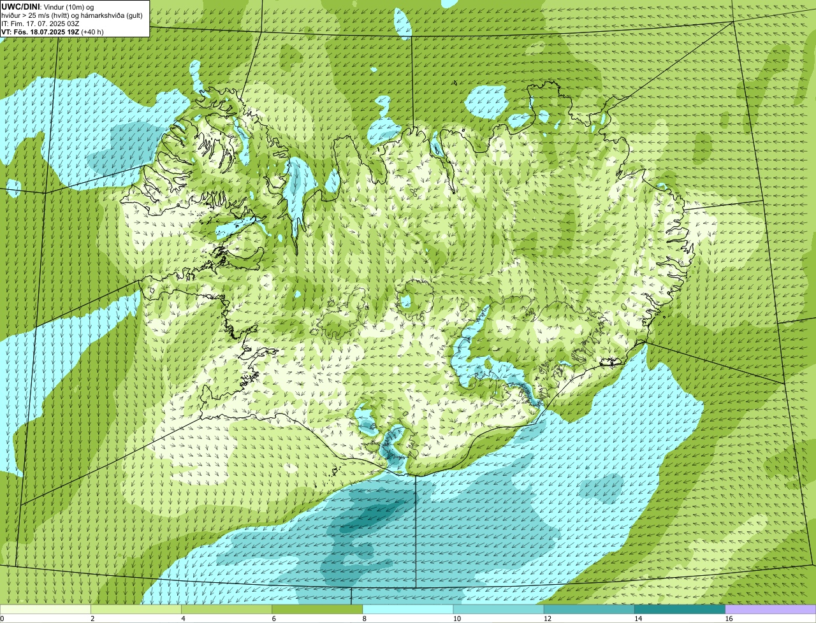The width and height of the screenshot is (816, 623).
Task: Click the "hviður > 25 m/s (hvítt)" description line
Action: coord(72,15)
